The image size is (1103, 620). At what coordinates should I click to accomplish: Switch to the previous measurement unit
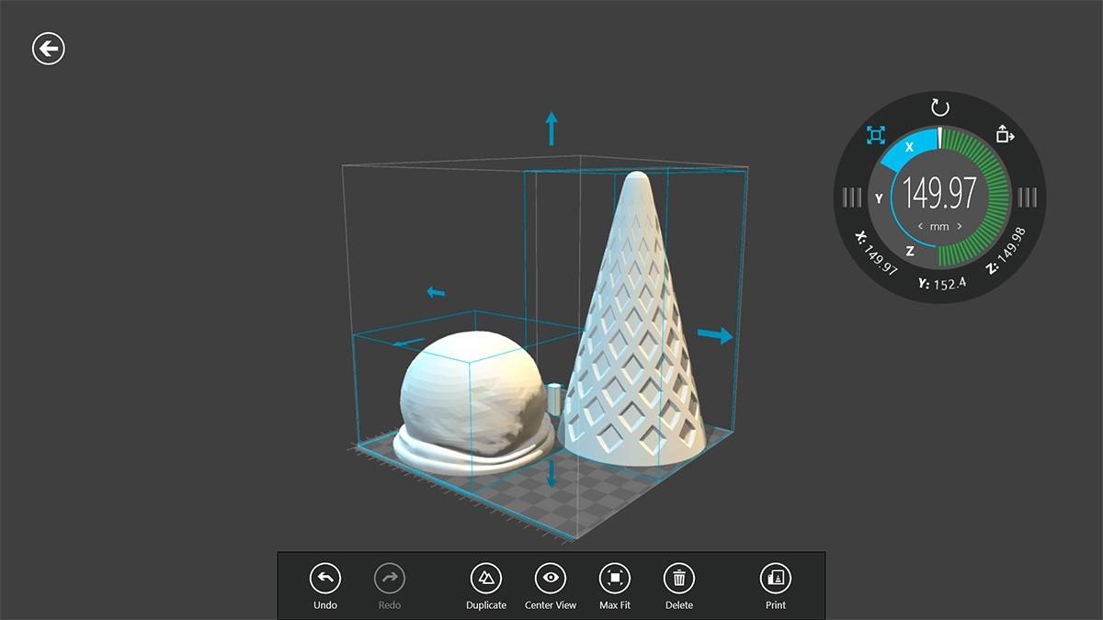(x=920, y=226)
